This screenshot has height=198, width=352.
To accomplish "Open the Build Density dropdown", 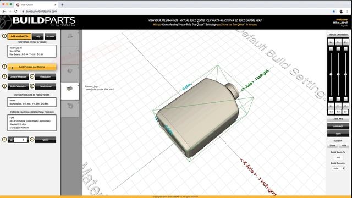I will 338,168.
